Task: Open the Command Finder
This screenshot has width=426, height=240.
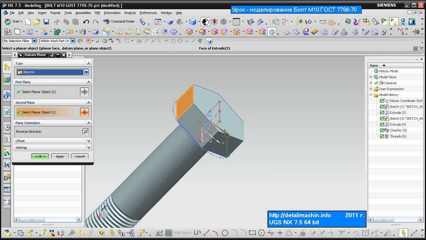Action: 119,21
